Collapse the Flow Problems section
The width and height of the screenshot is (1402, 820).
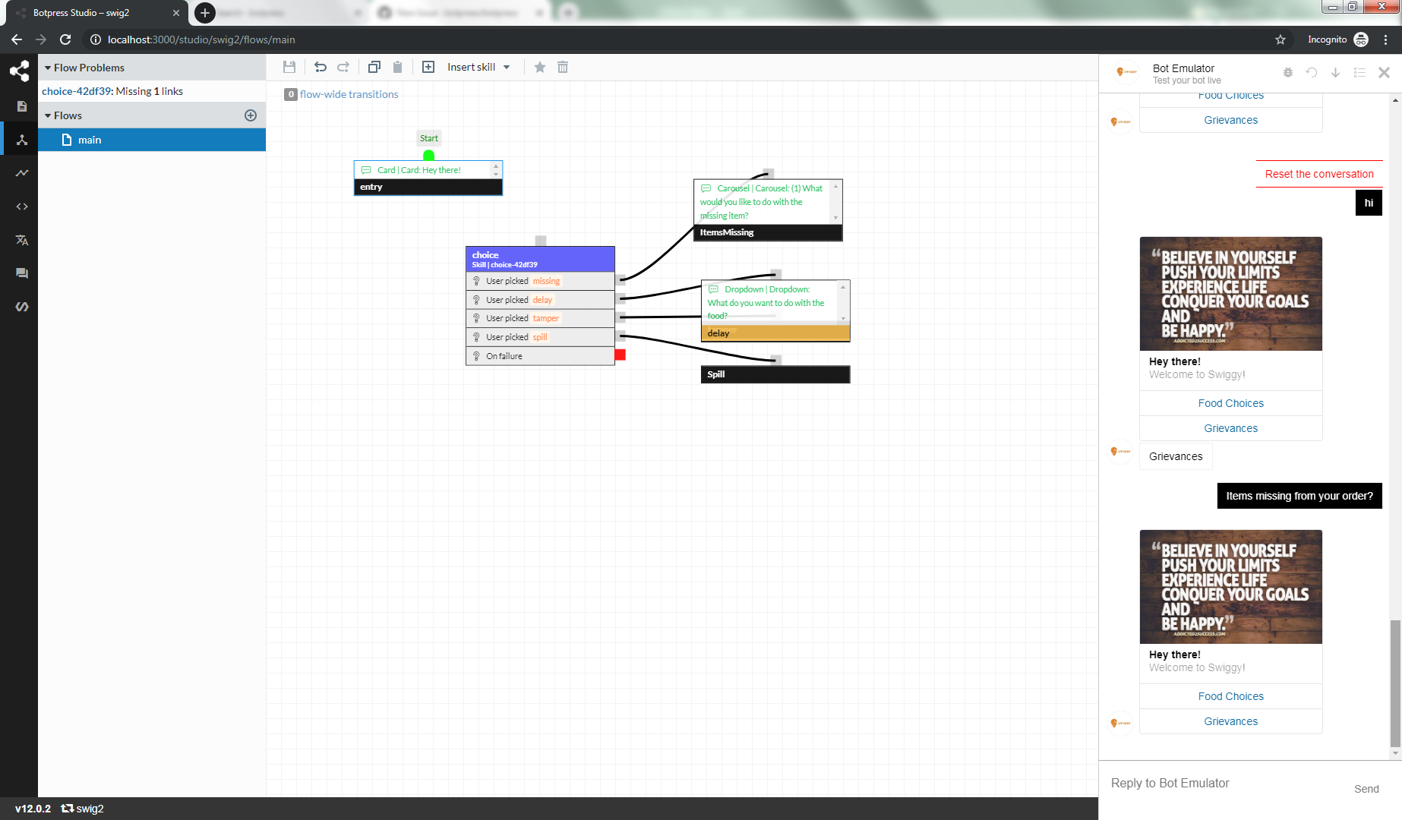click(47, 67)
